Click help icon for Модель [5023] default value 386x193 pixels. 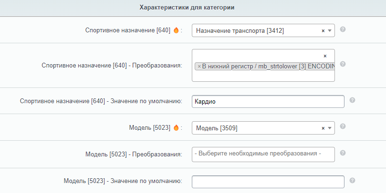point(352,181)
